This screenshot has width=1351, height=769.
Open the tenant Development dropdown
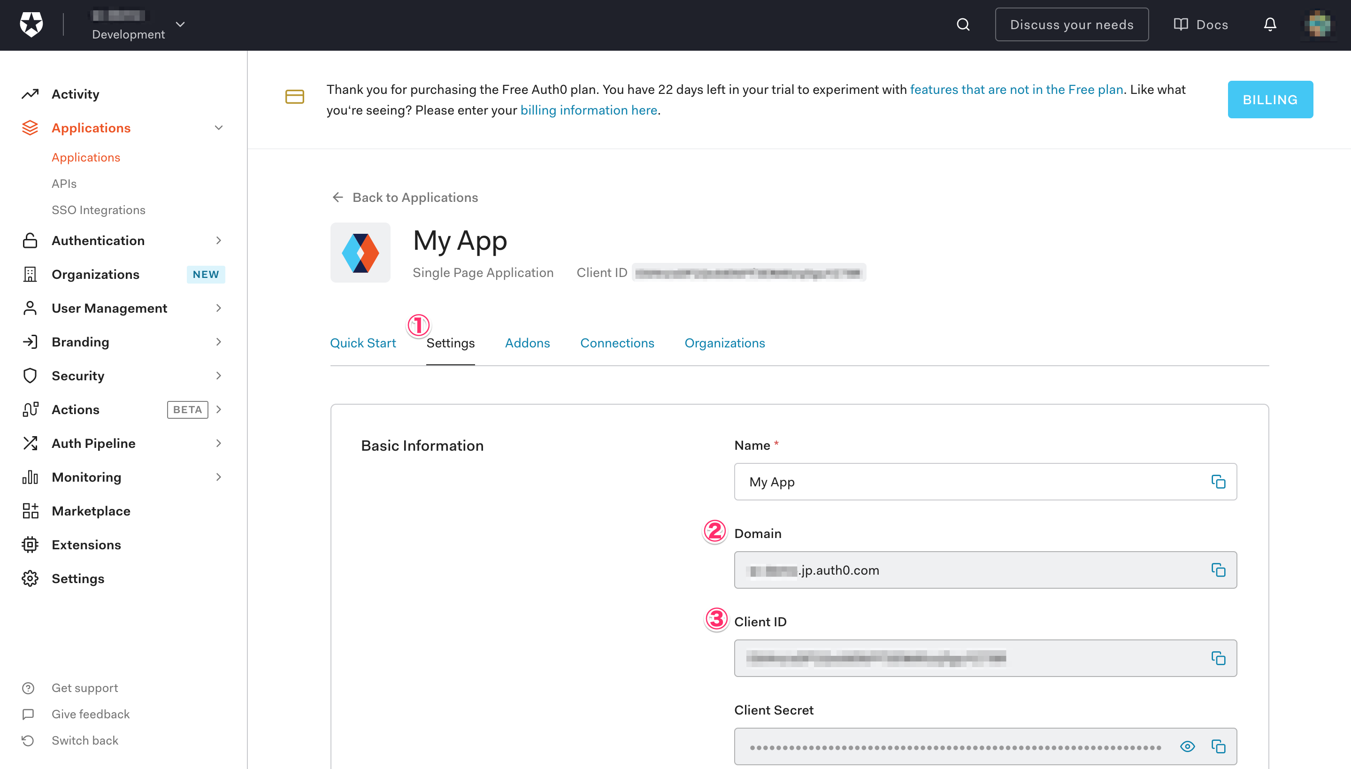(x=180, y=25)
